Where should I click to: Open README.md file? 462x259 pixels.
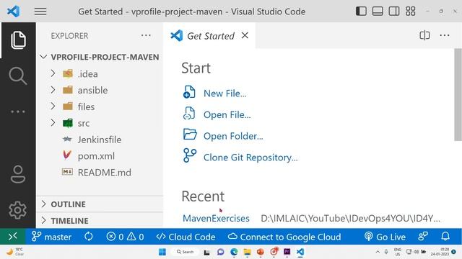tap(100, 173)
